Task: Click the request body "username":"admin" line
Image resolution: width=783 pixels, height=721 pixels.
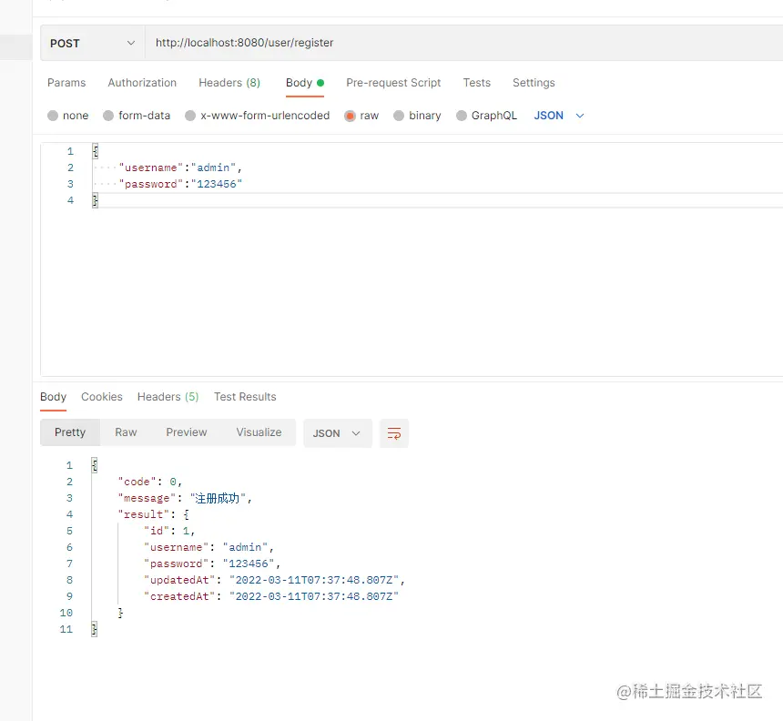Action: click(180, 168)
